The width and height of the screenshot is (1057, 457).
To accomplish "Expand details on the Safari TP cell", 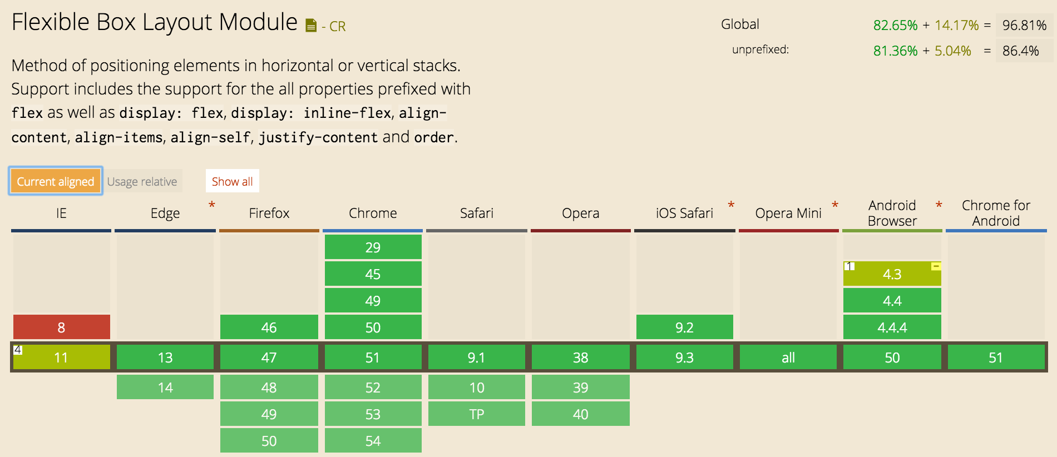I will (476, 414).
